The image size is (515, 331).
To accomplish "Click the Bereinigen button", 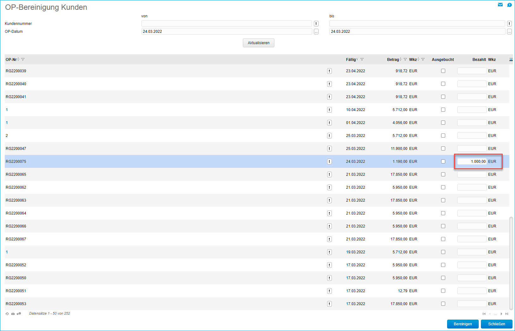I will pos(463,324).
